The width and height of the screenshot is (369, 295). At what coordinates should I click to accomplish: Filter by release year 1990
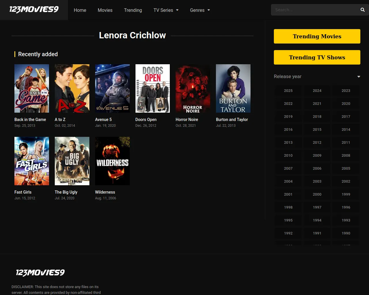[x=346, y=233]
